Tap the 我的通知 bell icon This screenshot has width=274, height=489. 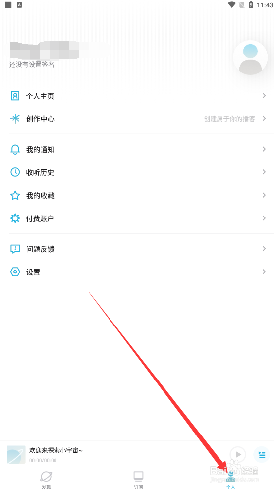(15, 150)
